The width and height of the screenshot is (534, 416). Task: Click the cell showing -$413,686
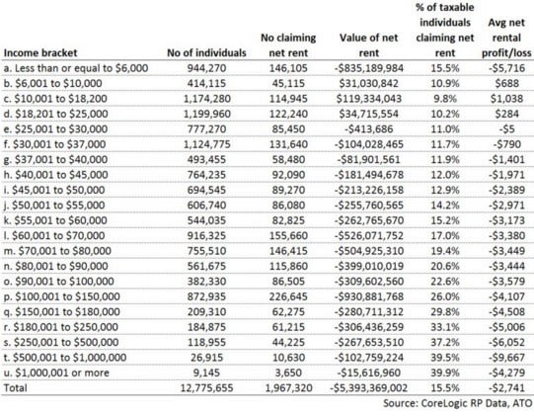pos(369,129)
